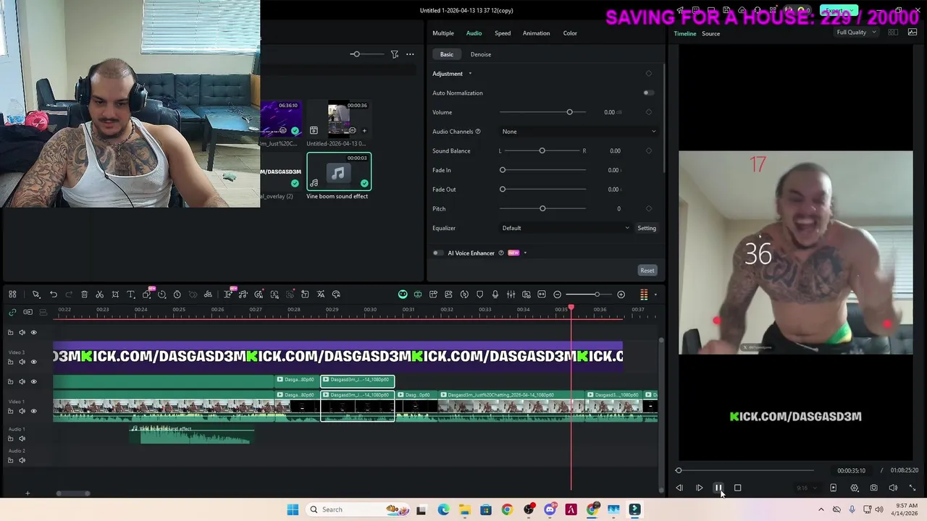Screen dimensions: 927x521
Task: Open the translate icon in timeline toolbar
Action: point(321,295)
